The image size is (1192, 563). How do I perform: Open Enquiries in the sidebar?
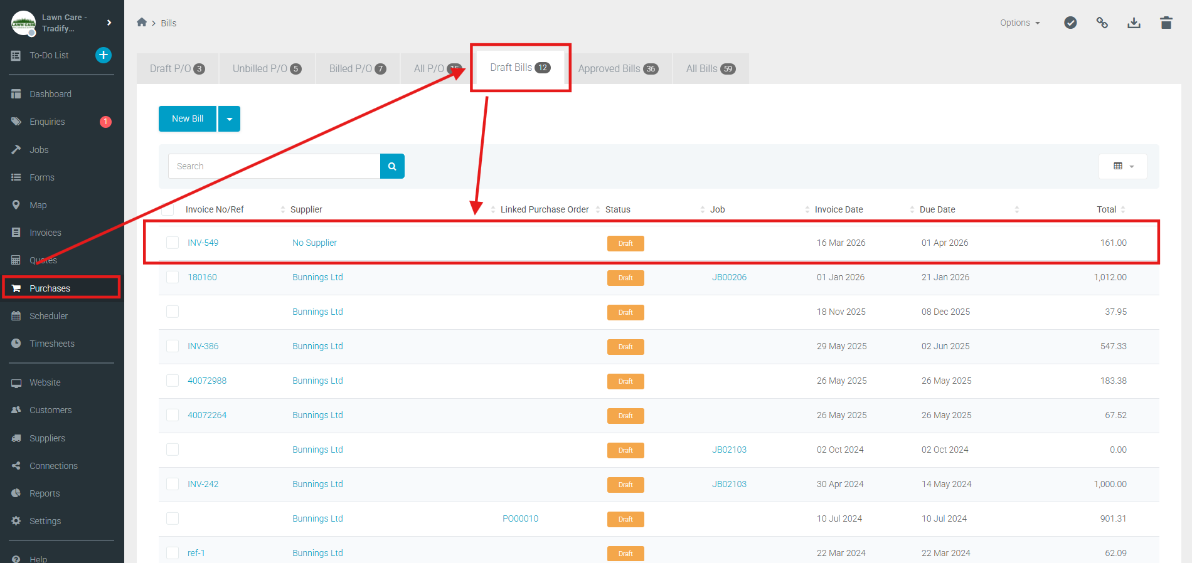47,122
